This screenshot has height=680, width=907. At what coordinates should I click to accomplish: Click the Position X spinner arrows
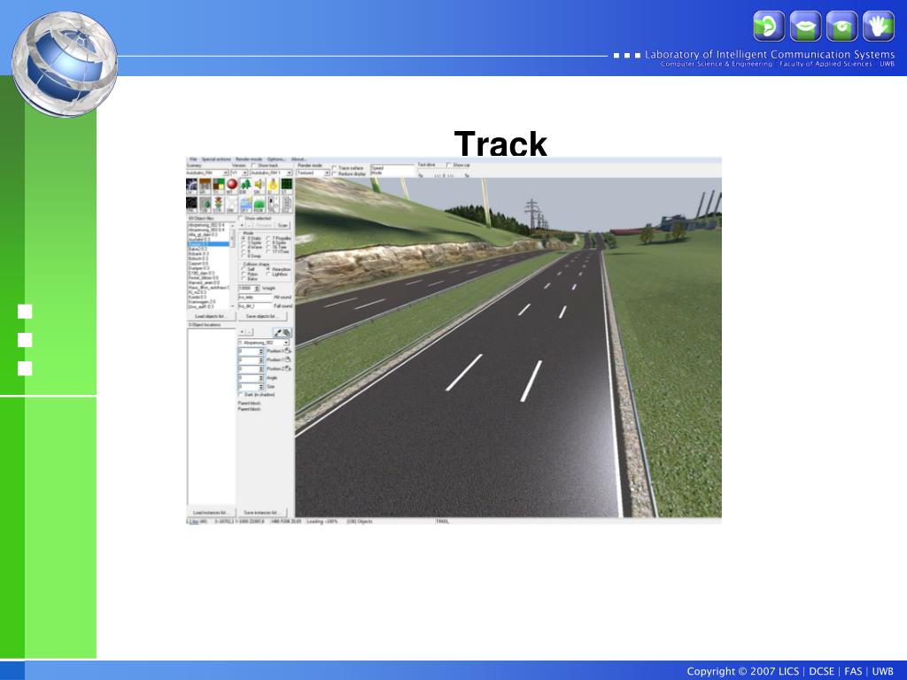(261, 351)
